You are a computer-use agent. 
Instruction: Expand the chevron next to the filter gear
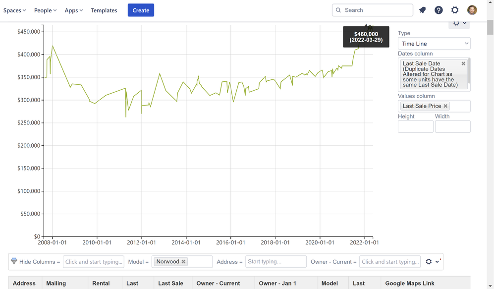436,262
